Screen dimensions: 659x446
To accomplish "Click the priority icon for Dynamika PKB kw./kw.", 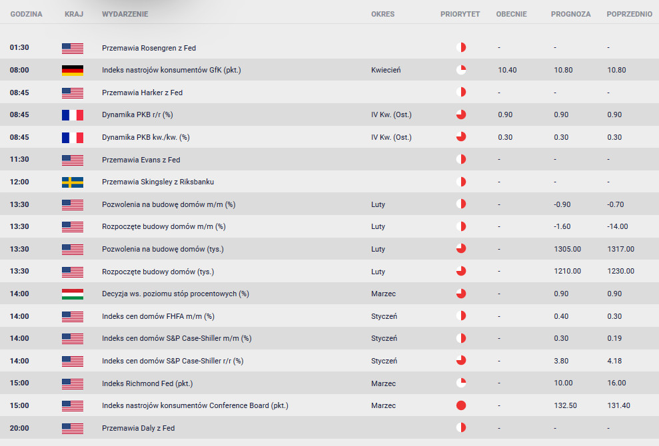I will point(461,136).
